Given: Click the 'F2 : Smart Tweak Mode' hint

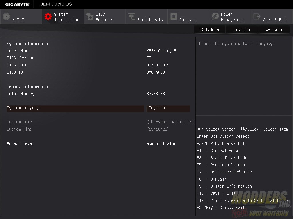Looking at the screenshot, I should coord(222,158).
